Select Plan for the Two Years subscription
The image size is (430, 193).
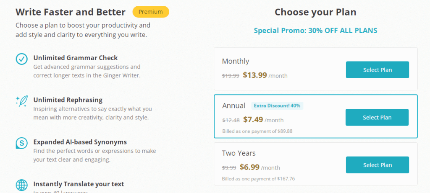click(x=378, y=165)
